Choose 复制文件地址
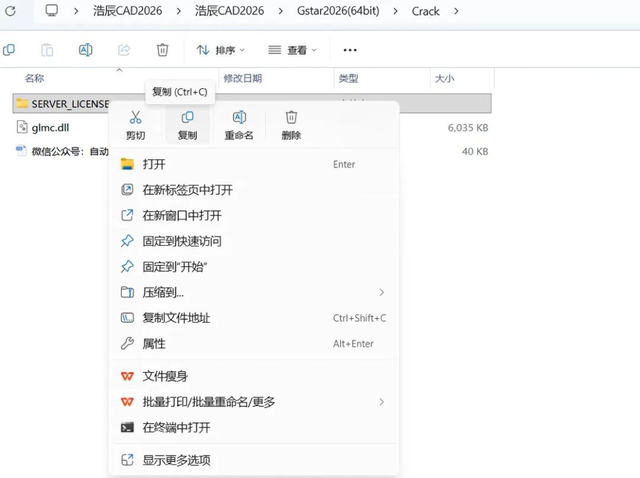640x478 pixels. (254, 317)
